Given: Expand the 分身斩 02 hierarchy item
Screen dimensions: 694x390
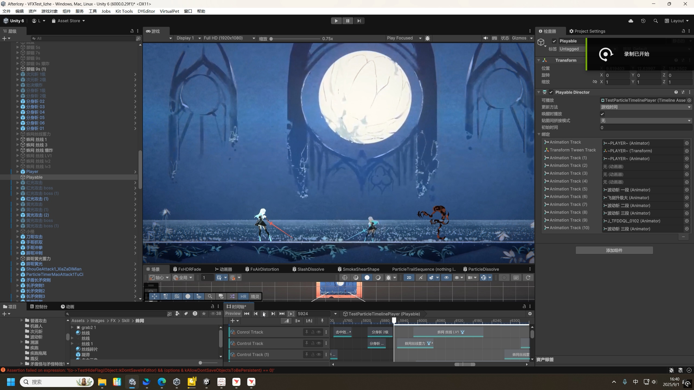Looking at the screenshot, I should (x=18, y=101).
